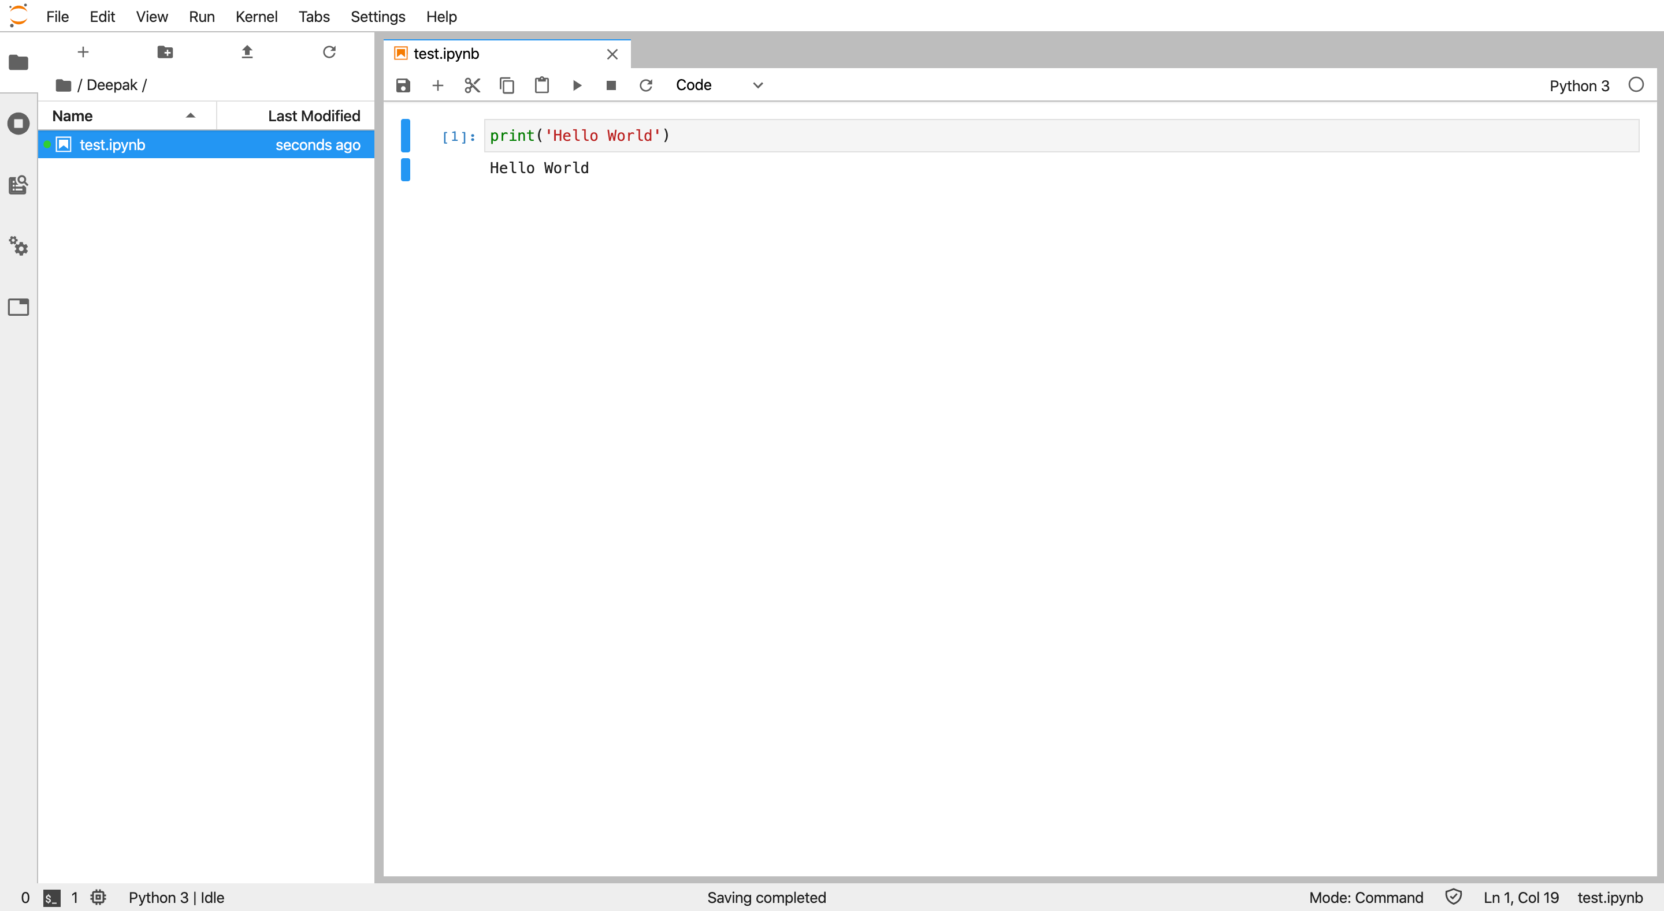1664x911 pixels.
Task: Open the Kernel menu
Action: pos(257,16)
